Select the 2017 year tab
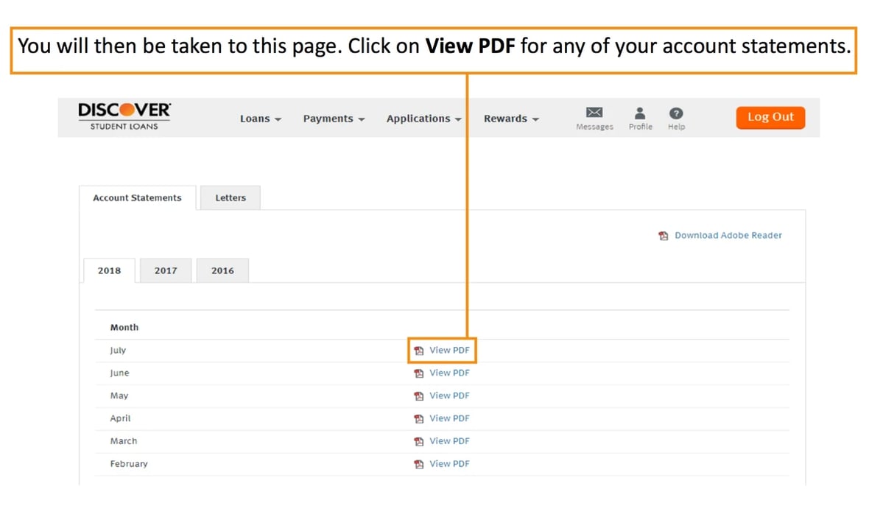The image size is (869, 520). [x=166, y=271]
